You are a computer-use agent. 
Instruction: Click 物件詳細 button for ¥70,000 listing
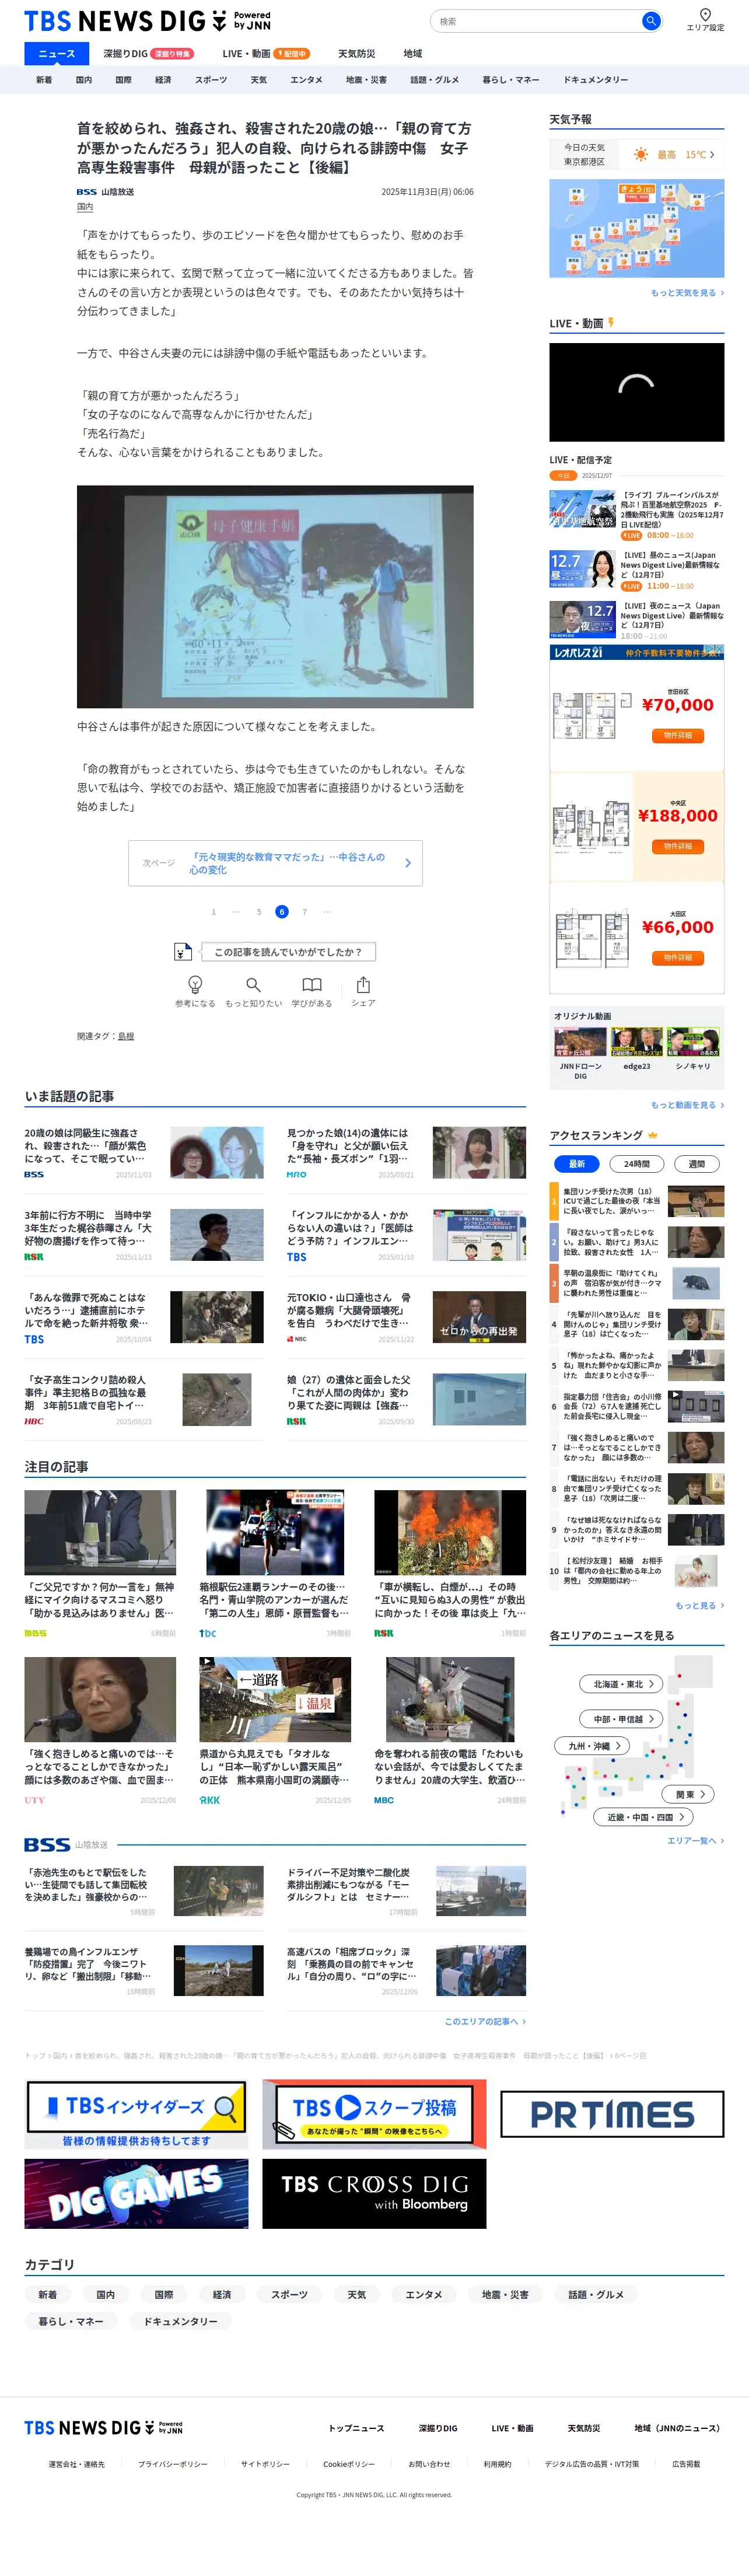click(678, 735)
